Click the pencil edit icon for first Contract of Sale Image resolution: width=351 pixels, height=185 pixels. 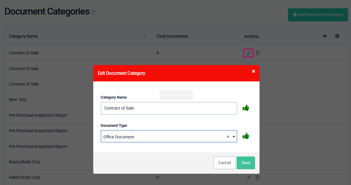point(249,53)
